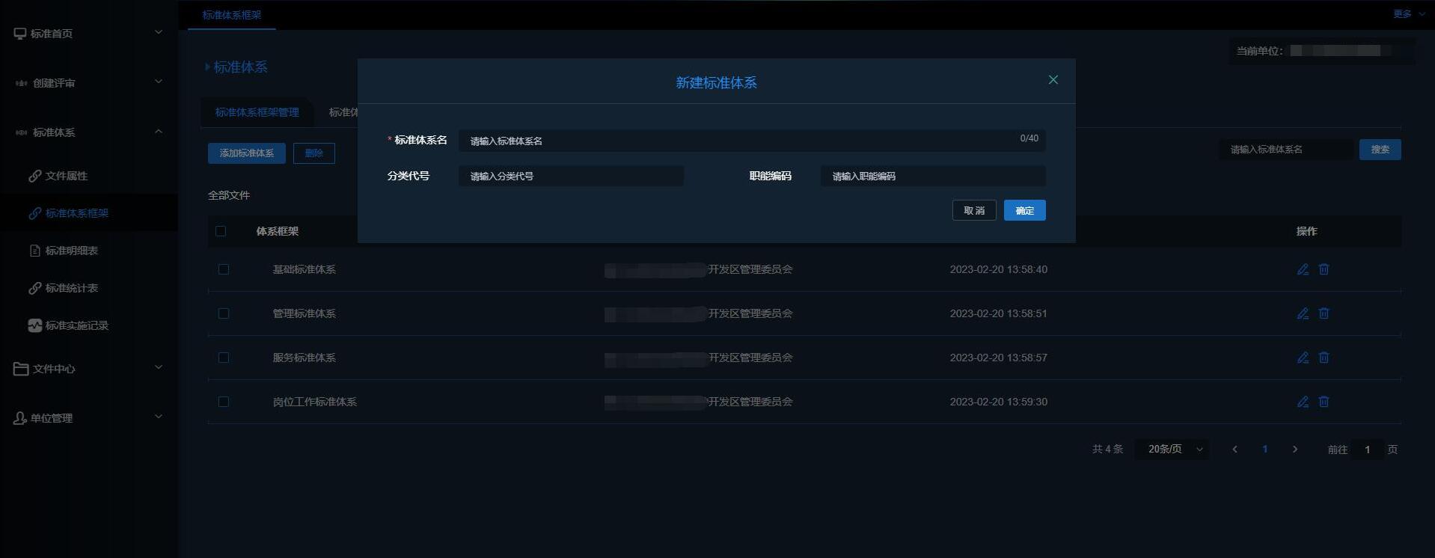Image resolution: width=1435 pixels, height=558 pixels.
Task: Click delete icon for 基础标准体系 row
Action: click(x=1324, y=269)
